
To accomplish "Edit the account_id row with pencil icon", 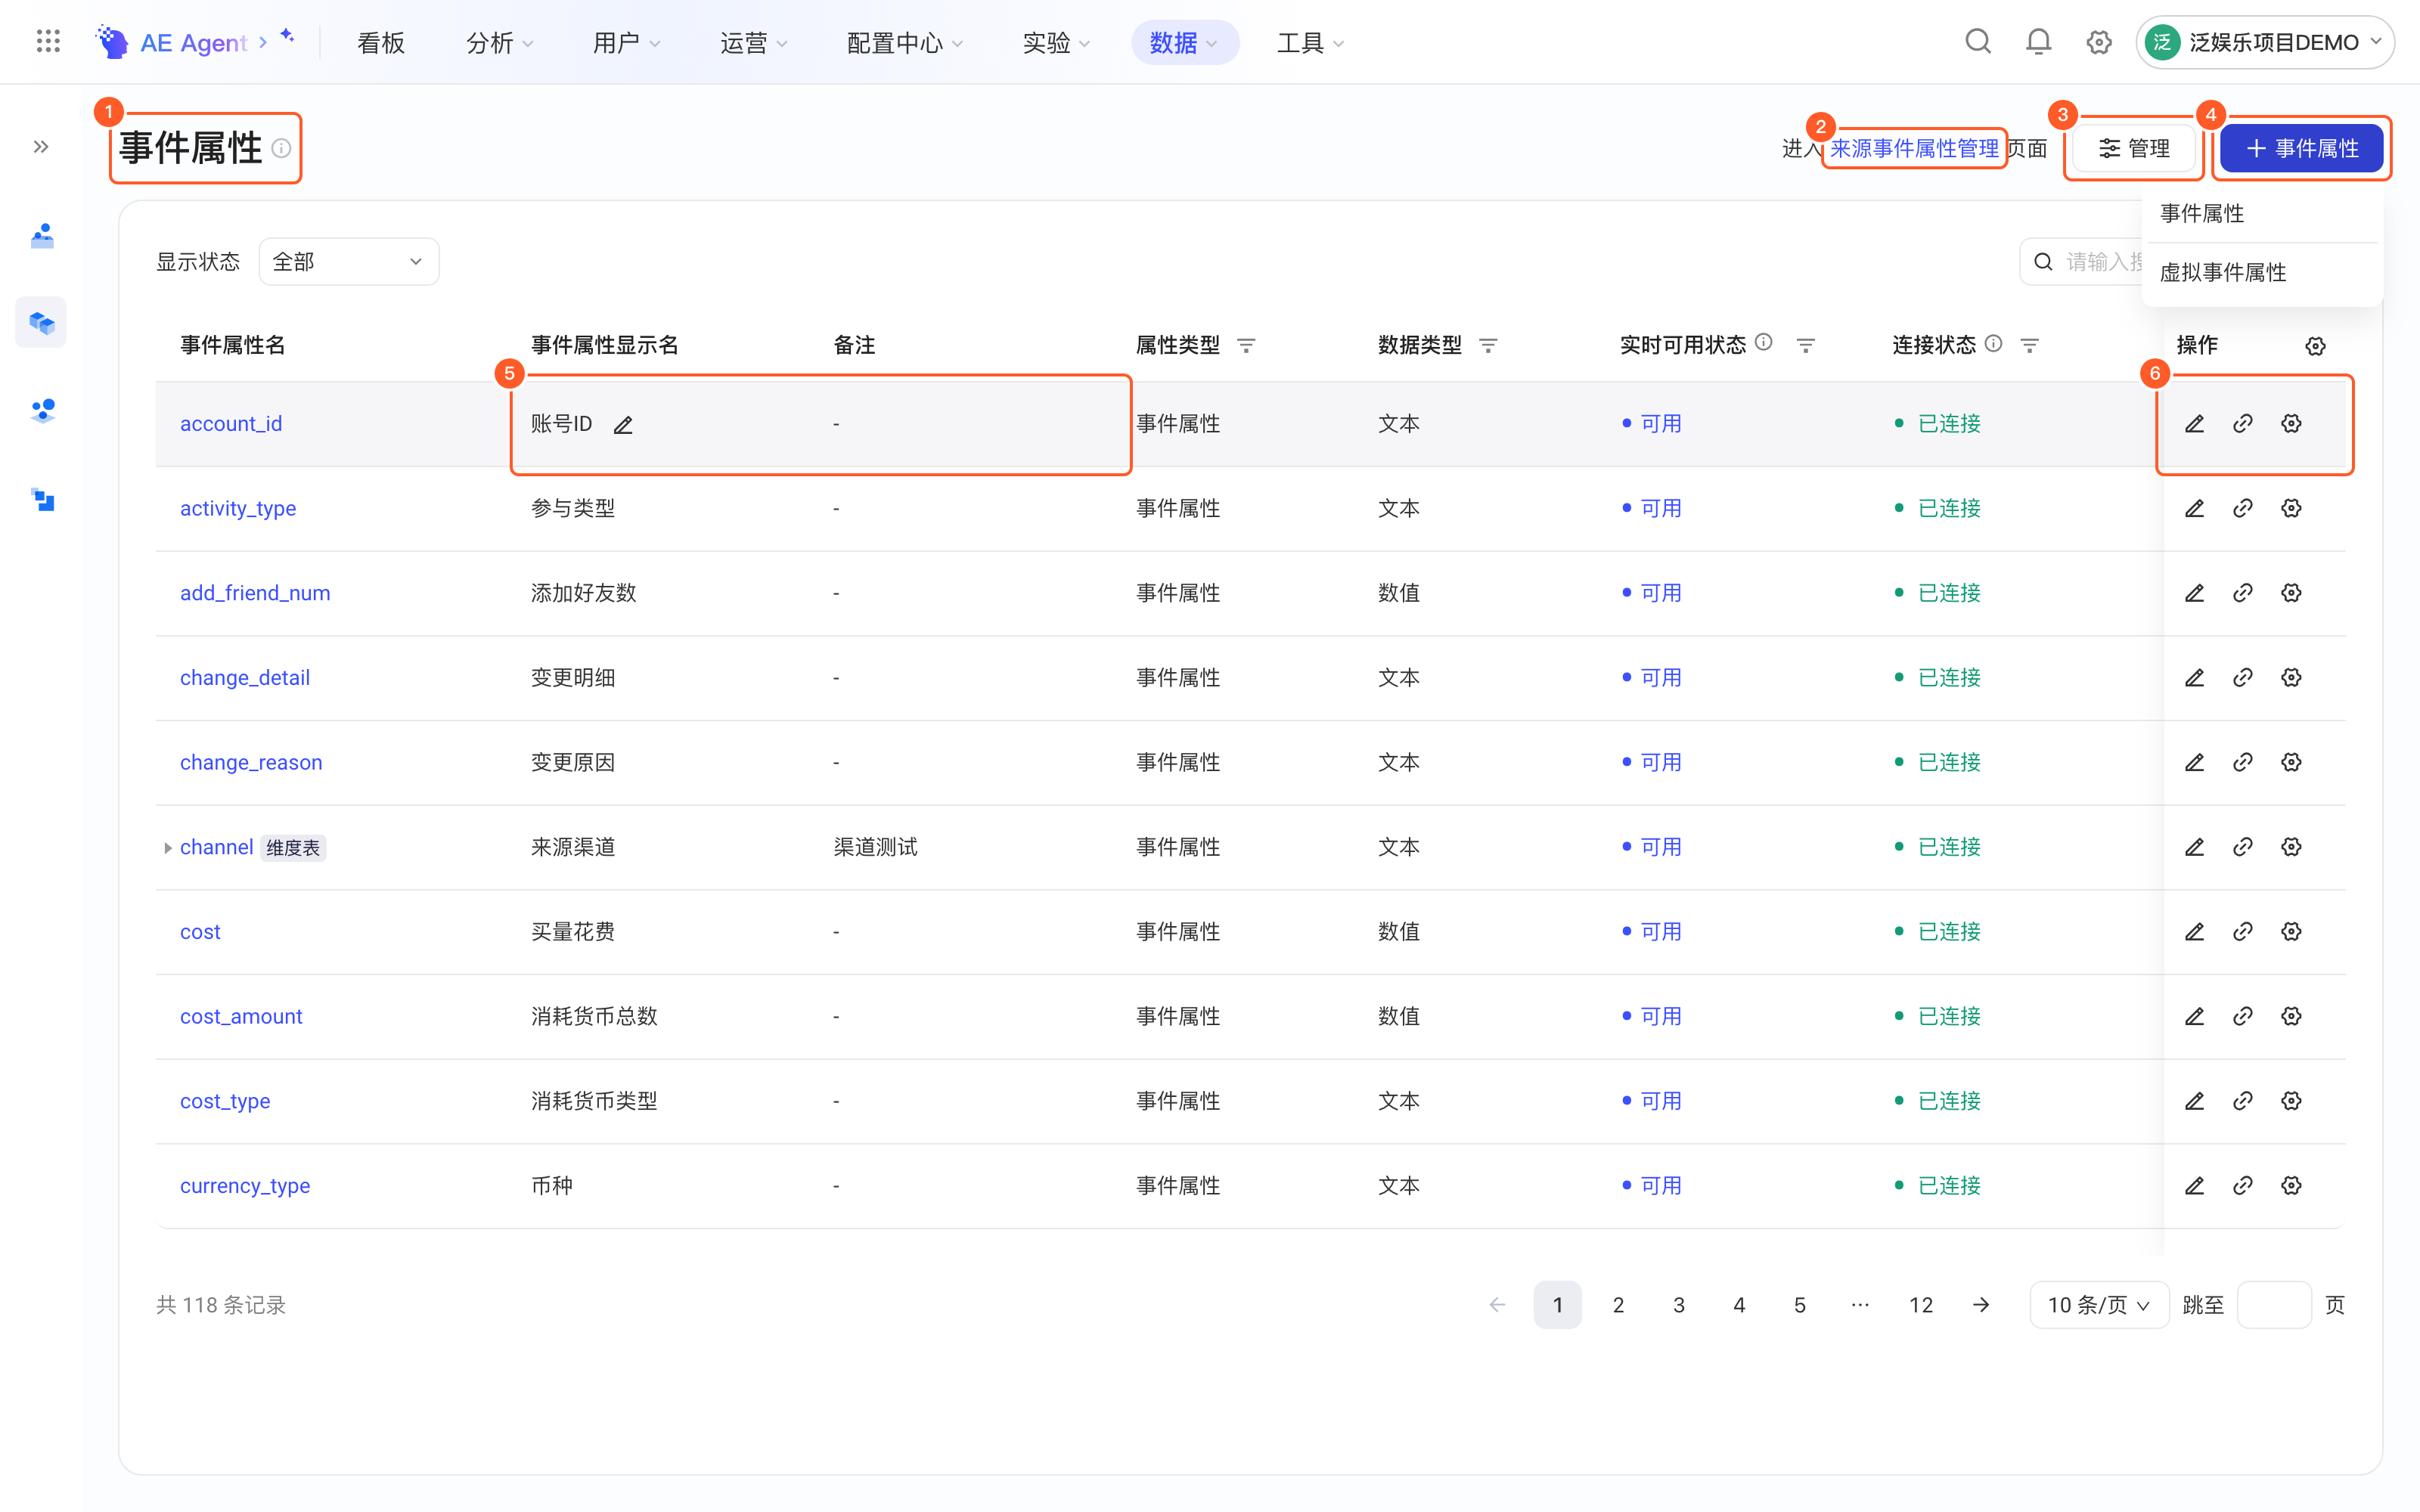I will [x=2194, y=424].
